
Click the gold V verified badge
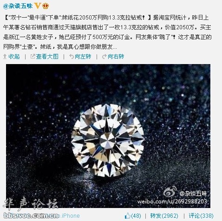click(x=37, y=6)
